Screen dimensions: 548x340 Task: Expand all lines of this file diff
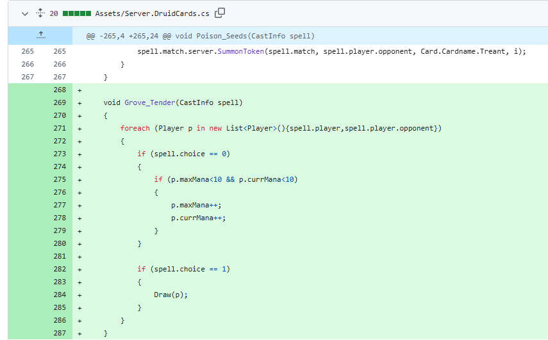pyautogui.click(x=40, y=13)
